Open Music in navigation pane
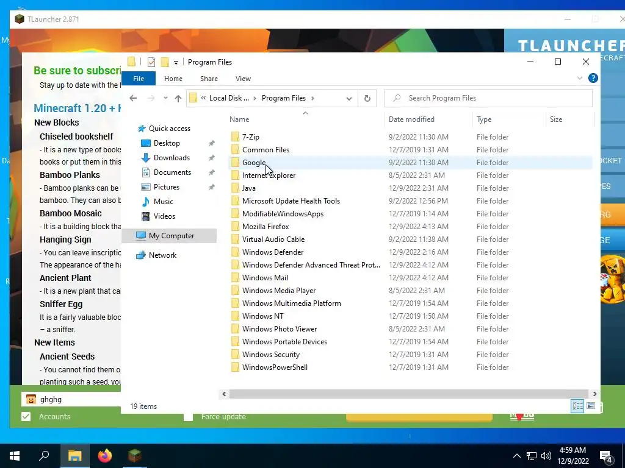The image size is (625, 468). point(164,201)
